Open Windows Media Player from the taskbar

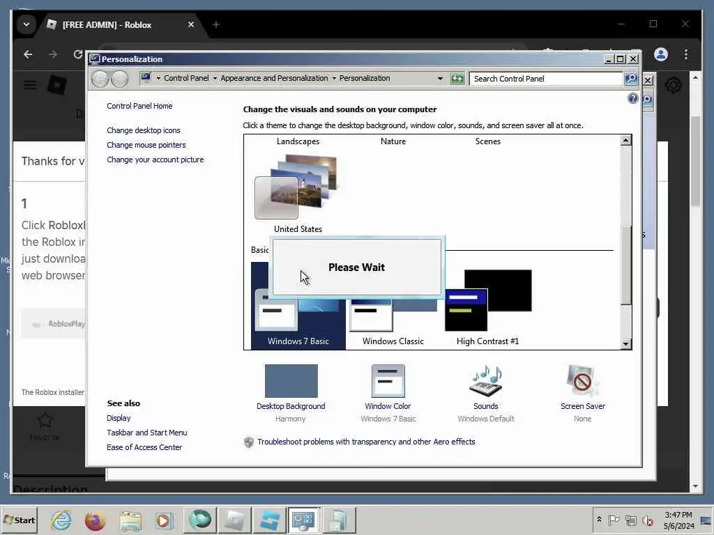click(164, 520)
